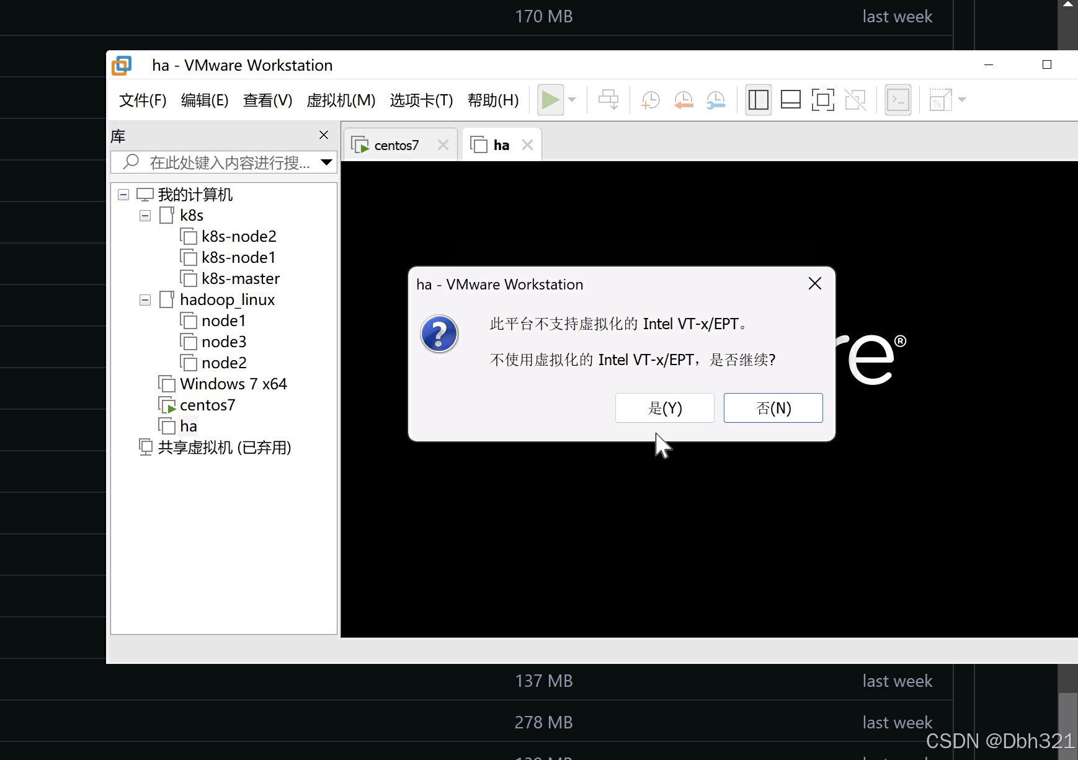Select the node2 virtual machine
This screenshot has width=1078, height=760.
click(224, 363)
